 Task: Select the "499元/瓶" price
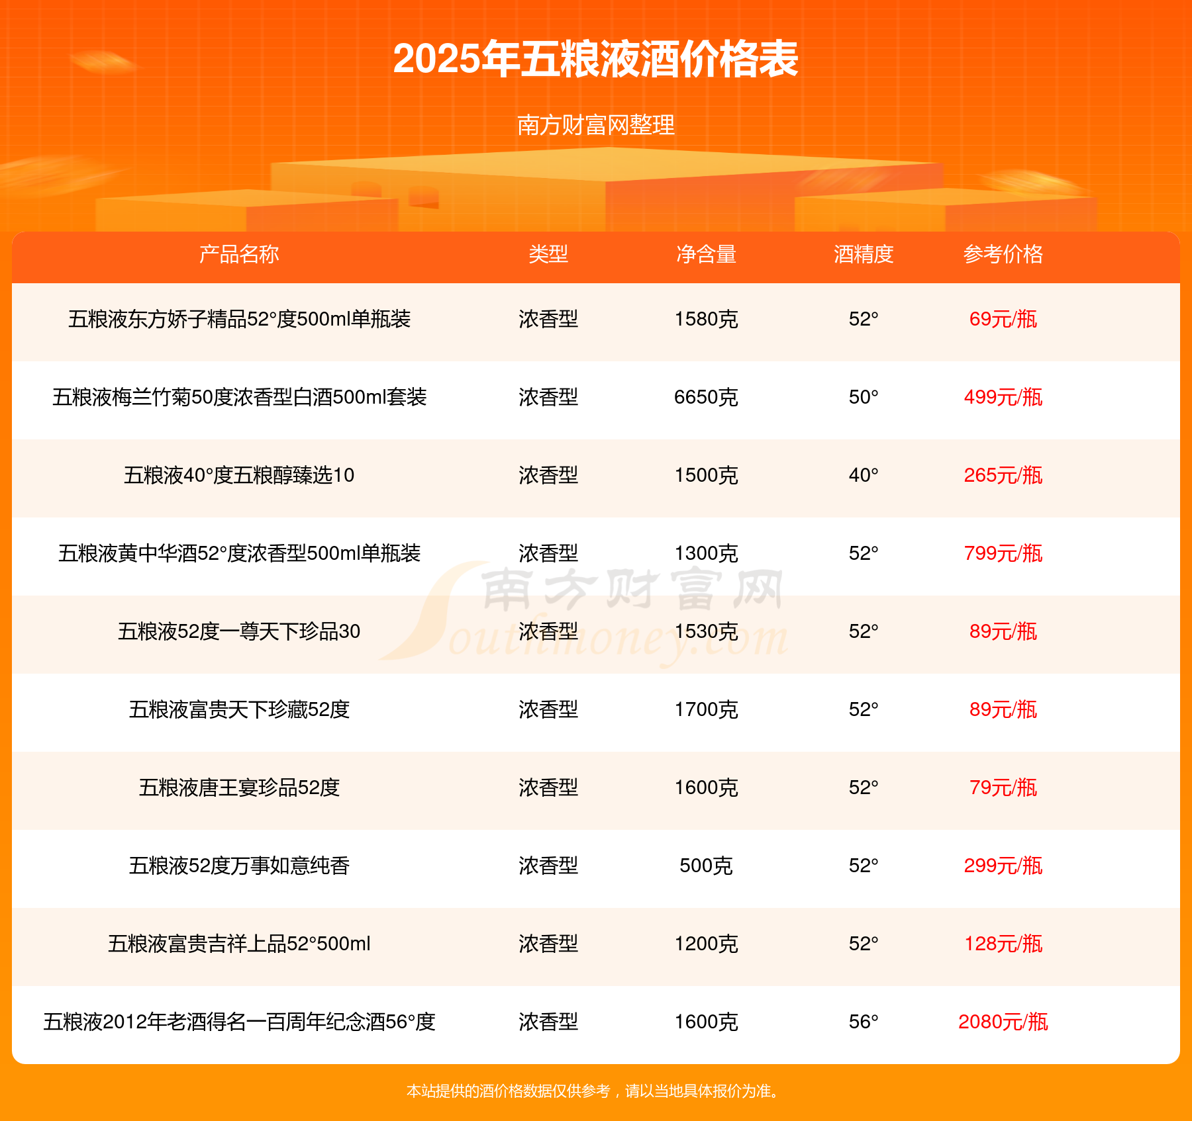(x=1003, y=398)
